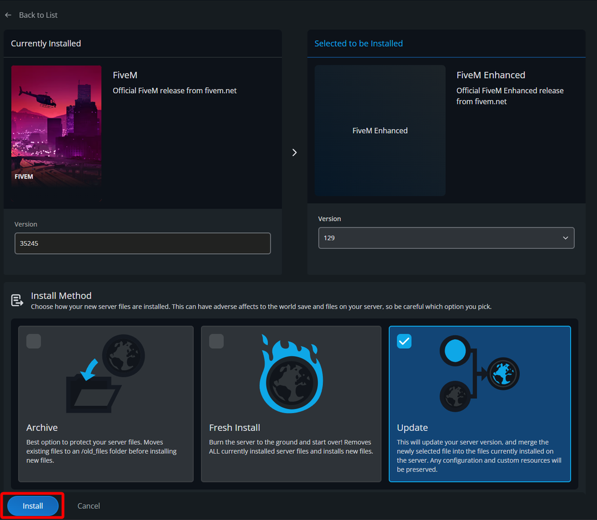The height and width of the screenshot is (520, 597).
Task: Click the Version label above the 129 dropdown
Action: (x=330, y=219)
